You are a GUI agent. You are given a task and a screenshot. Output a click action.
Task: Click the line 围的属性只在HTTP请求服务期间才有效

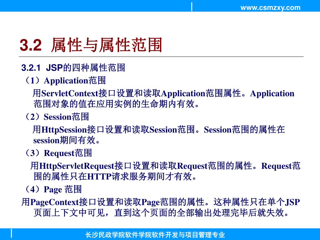coord(115,176)
